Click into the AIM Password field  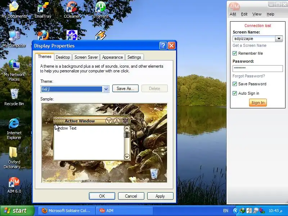point(258,68)
